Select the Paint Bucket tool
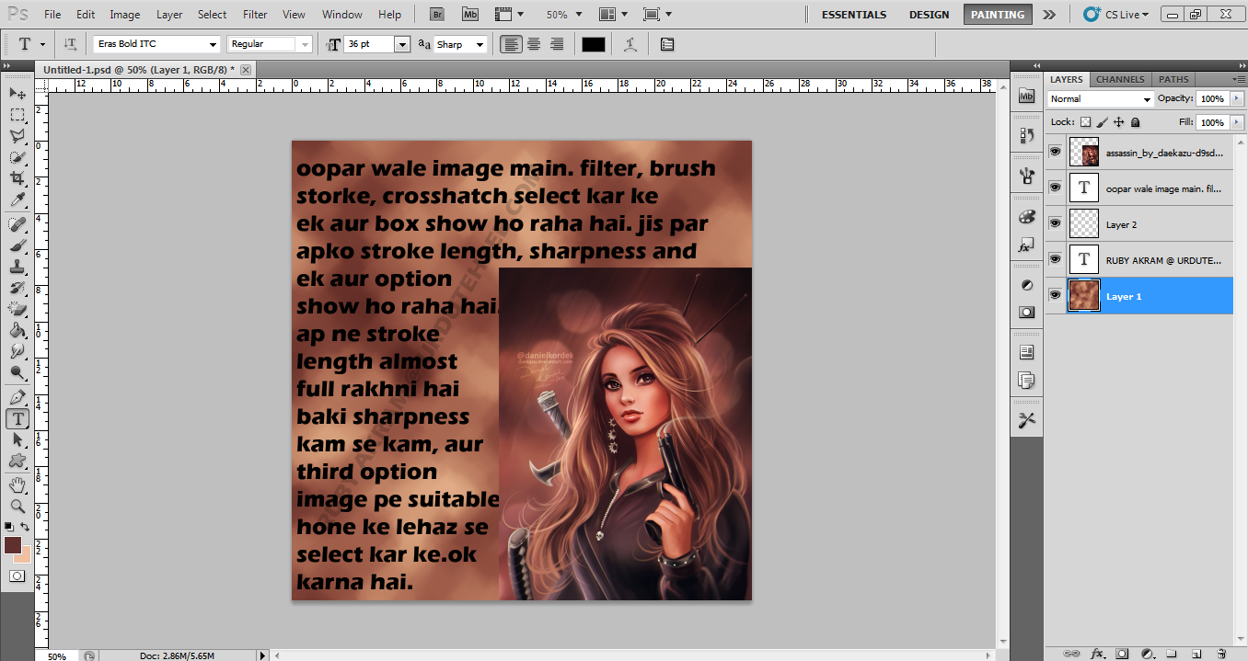Screen dimensions: 1248x661 tap(17, 330)
